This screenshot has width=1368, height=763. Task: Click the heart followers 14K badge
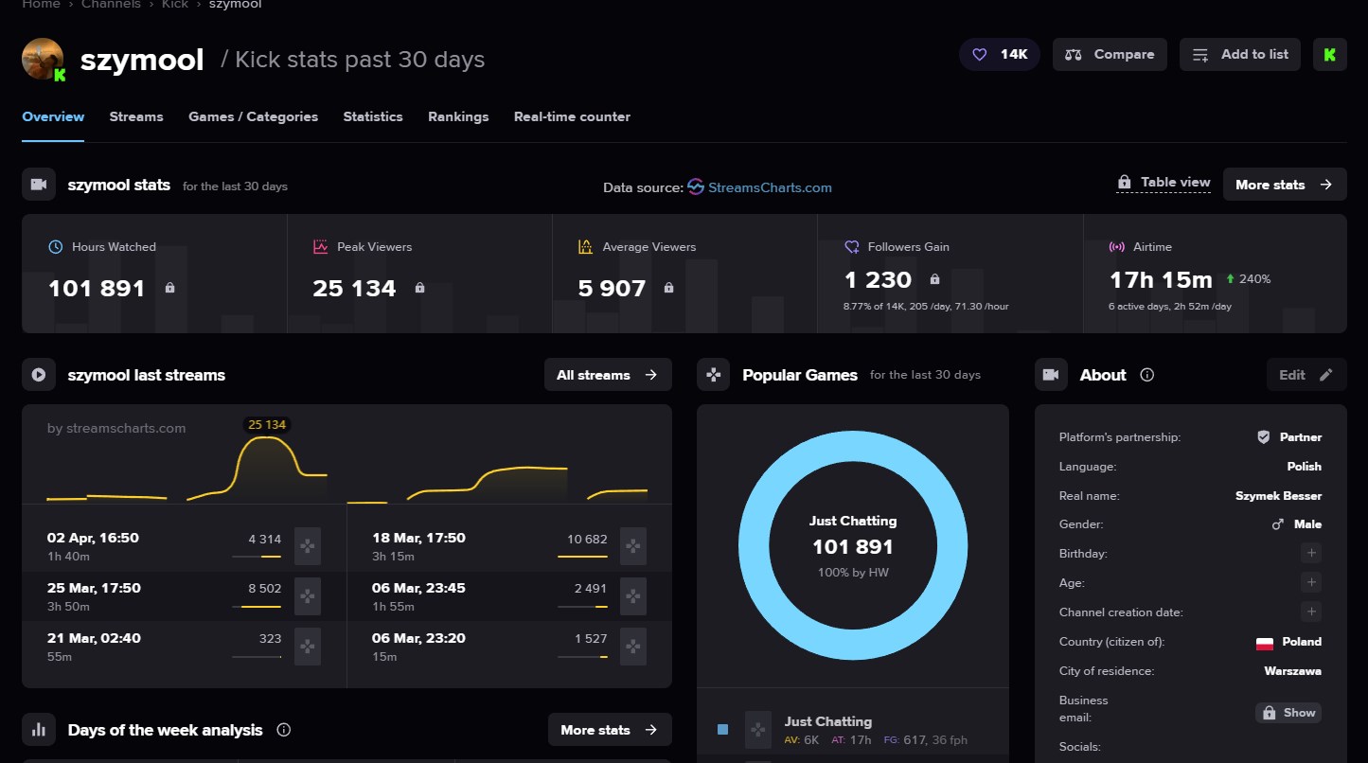[1000, 55]
